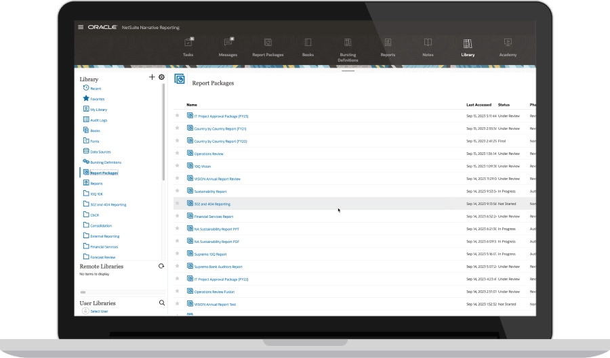Favorite the Operations Review report package

[x=178, y=154]
